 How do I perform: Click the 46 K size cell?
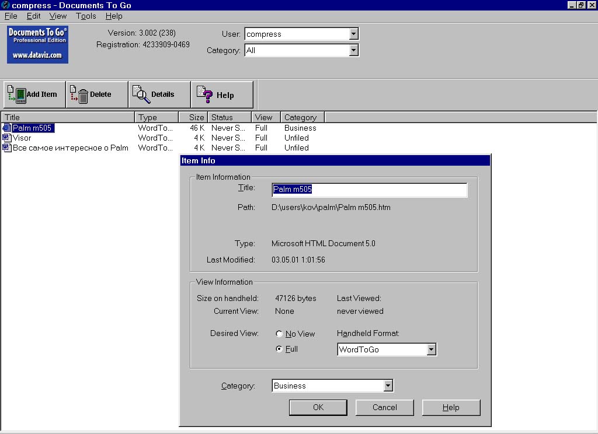[x=197, y=128]
